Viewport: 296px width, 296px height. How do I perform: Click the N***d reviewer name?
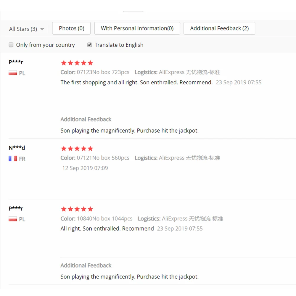click(17, 148)
